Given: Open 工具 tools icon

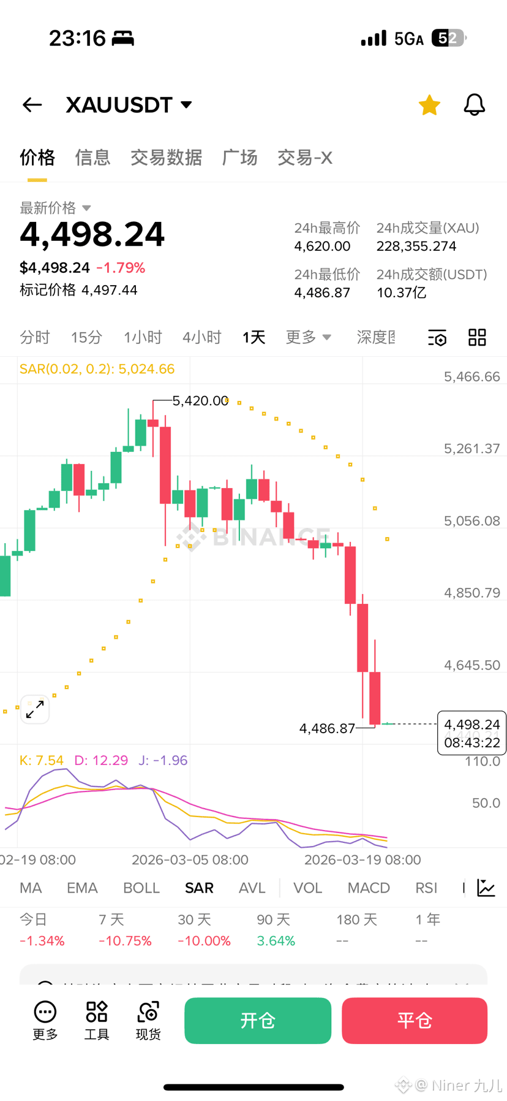Looking at the screenshot, I should pyautogui.click(x=97, y=1021).
